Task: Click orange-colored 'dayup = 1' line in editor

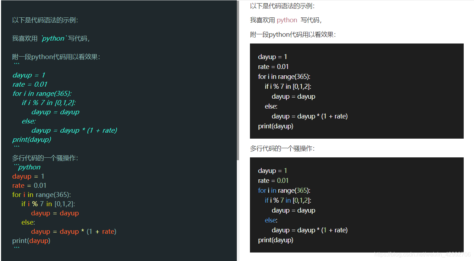Action: [28, 176]
